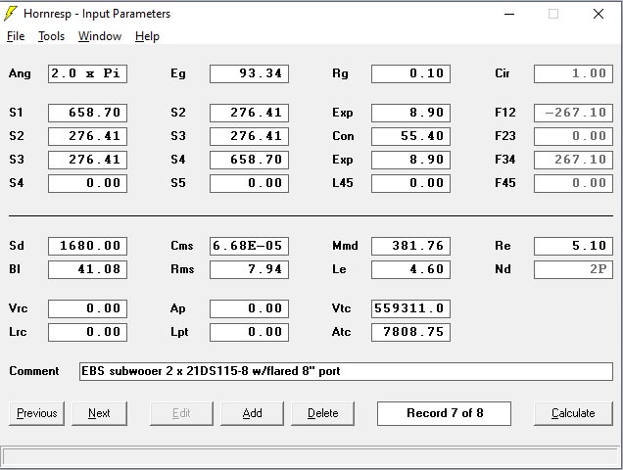
Task: Click the first-row S1 field 658.70
Action: (87, 113)
